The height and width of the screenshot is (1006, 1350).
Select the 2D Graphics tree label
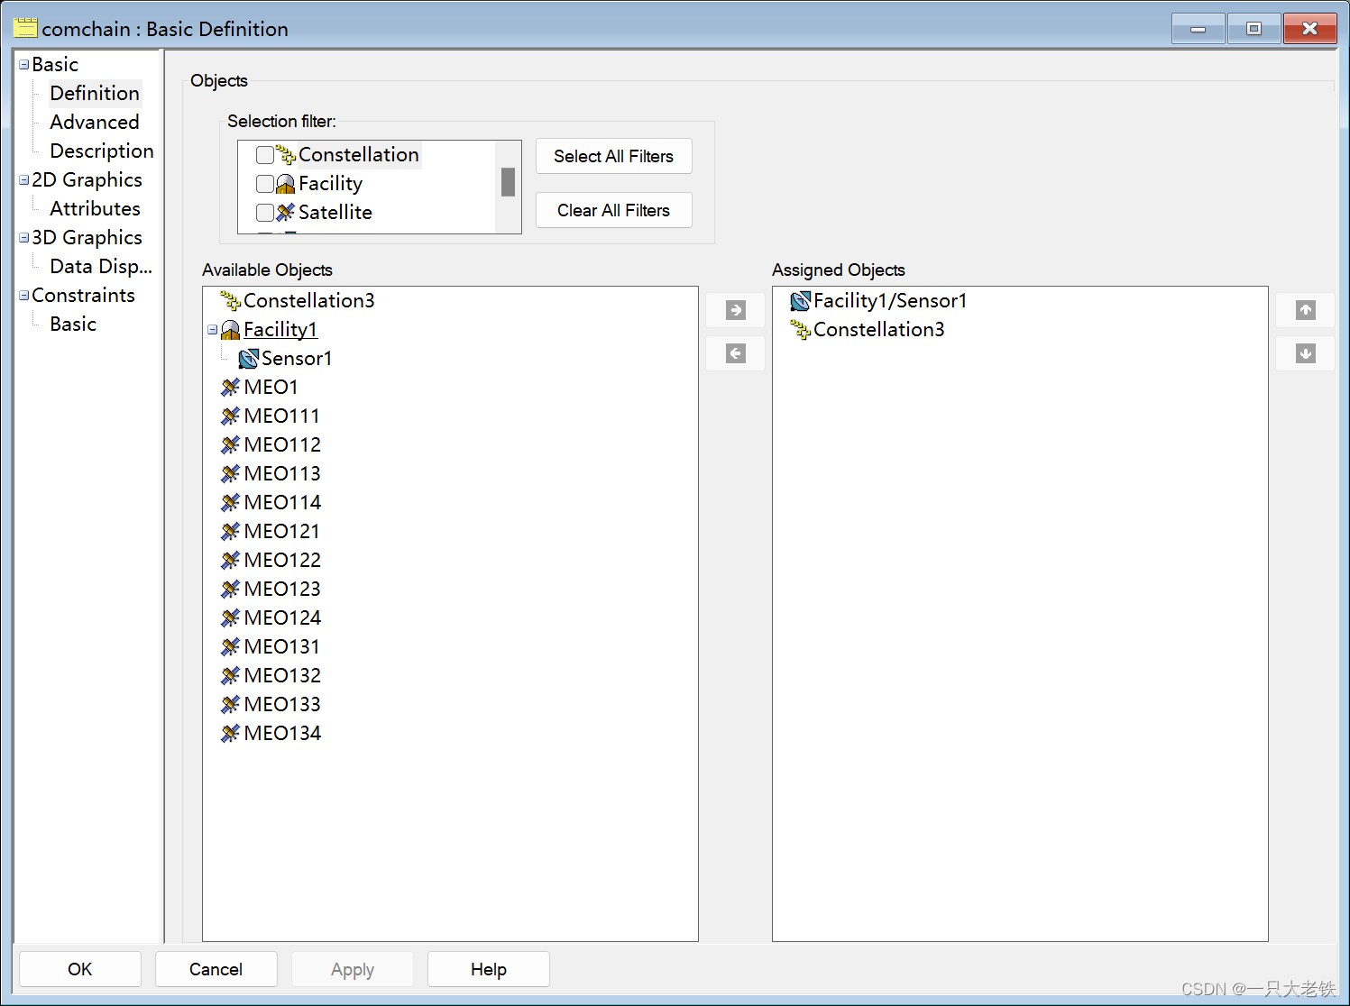[x=87, y=180]
